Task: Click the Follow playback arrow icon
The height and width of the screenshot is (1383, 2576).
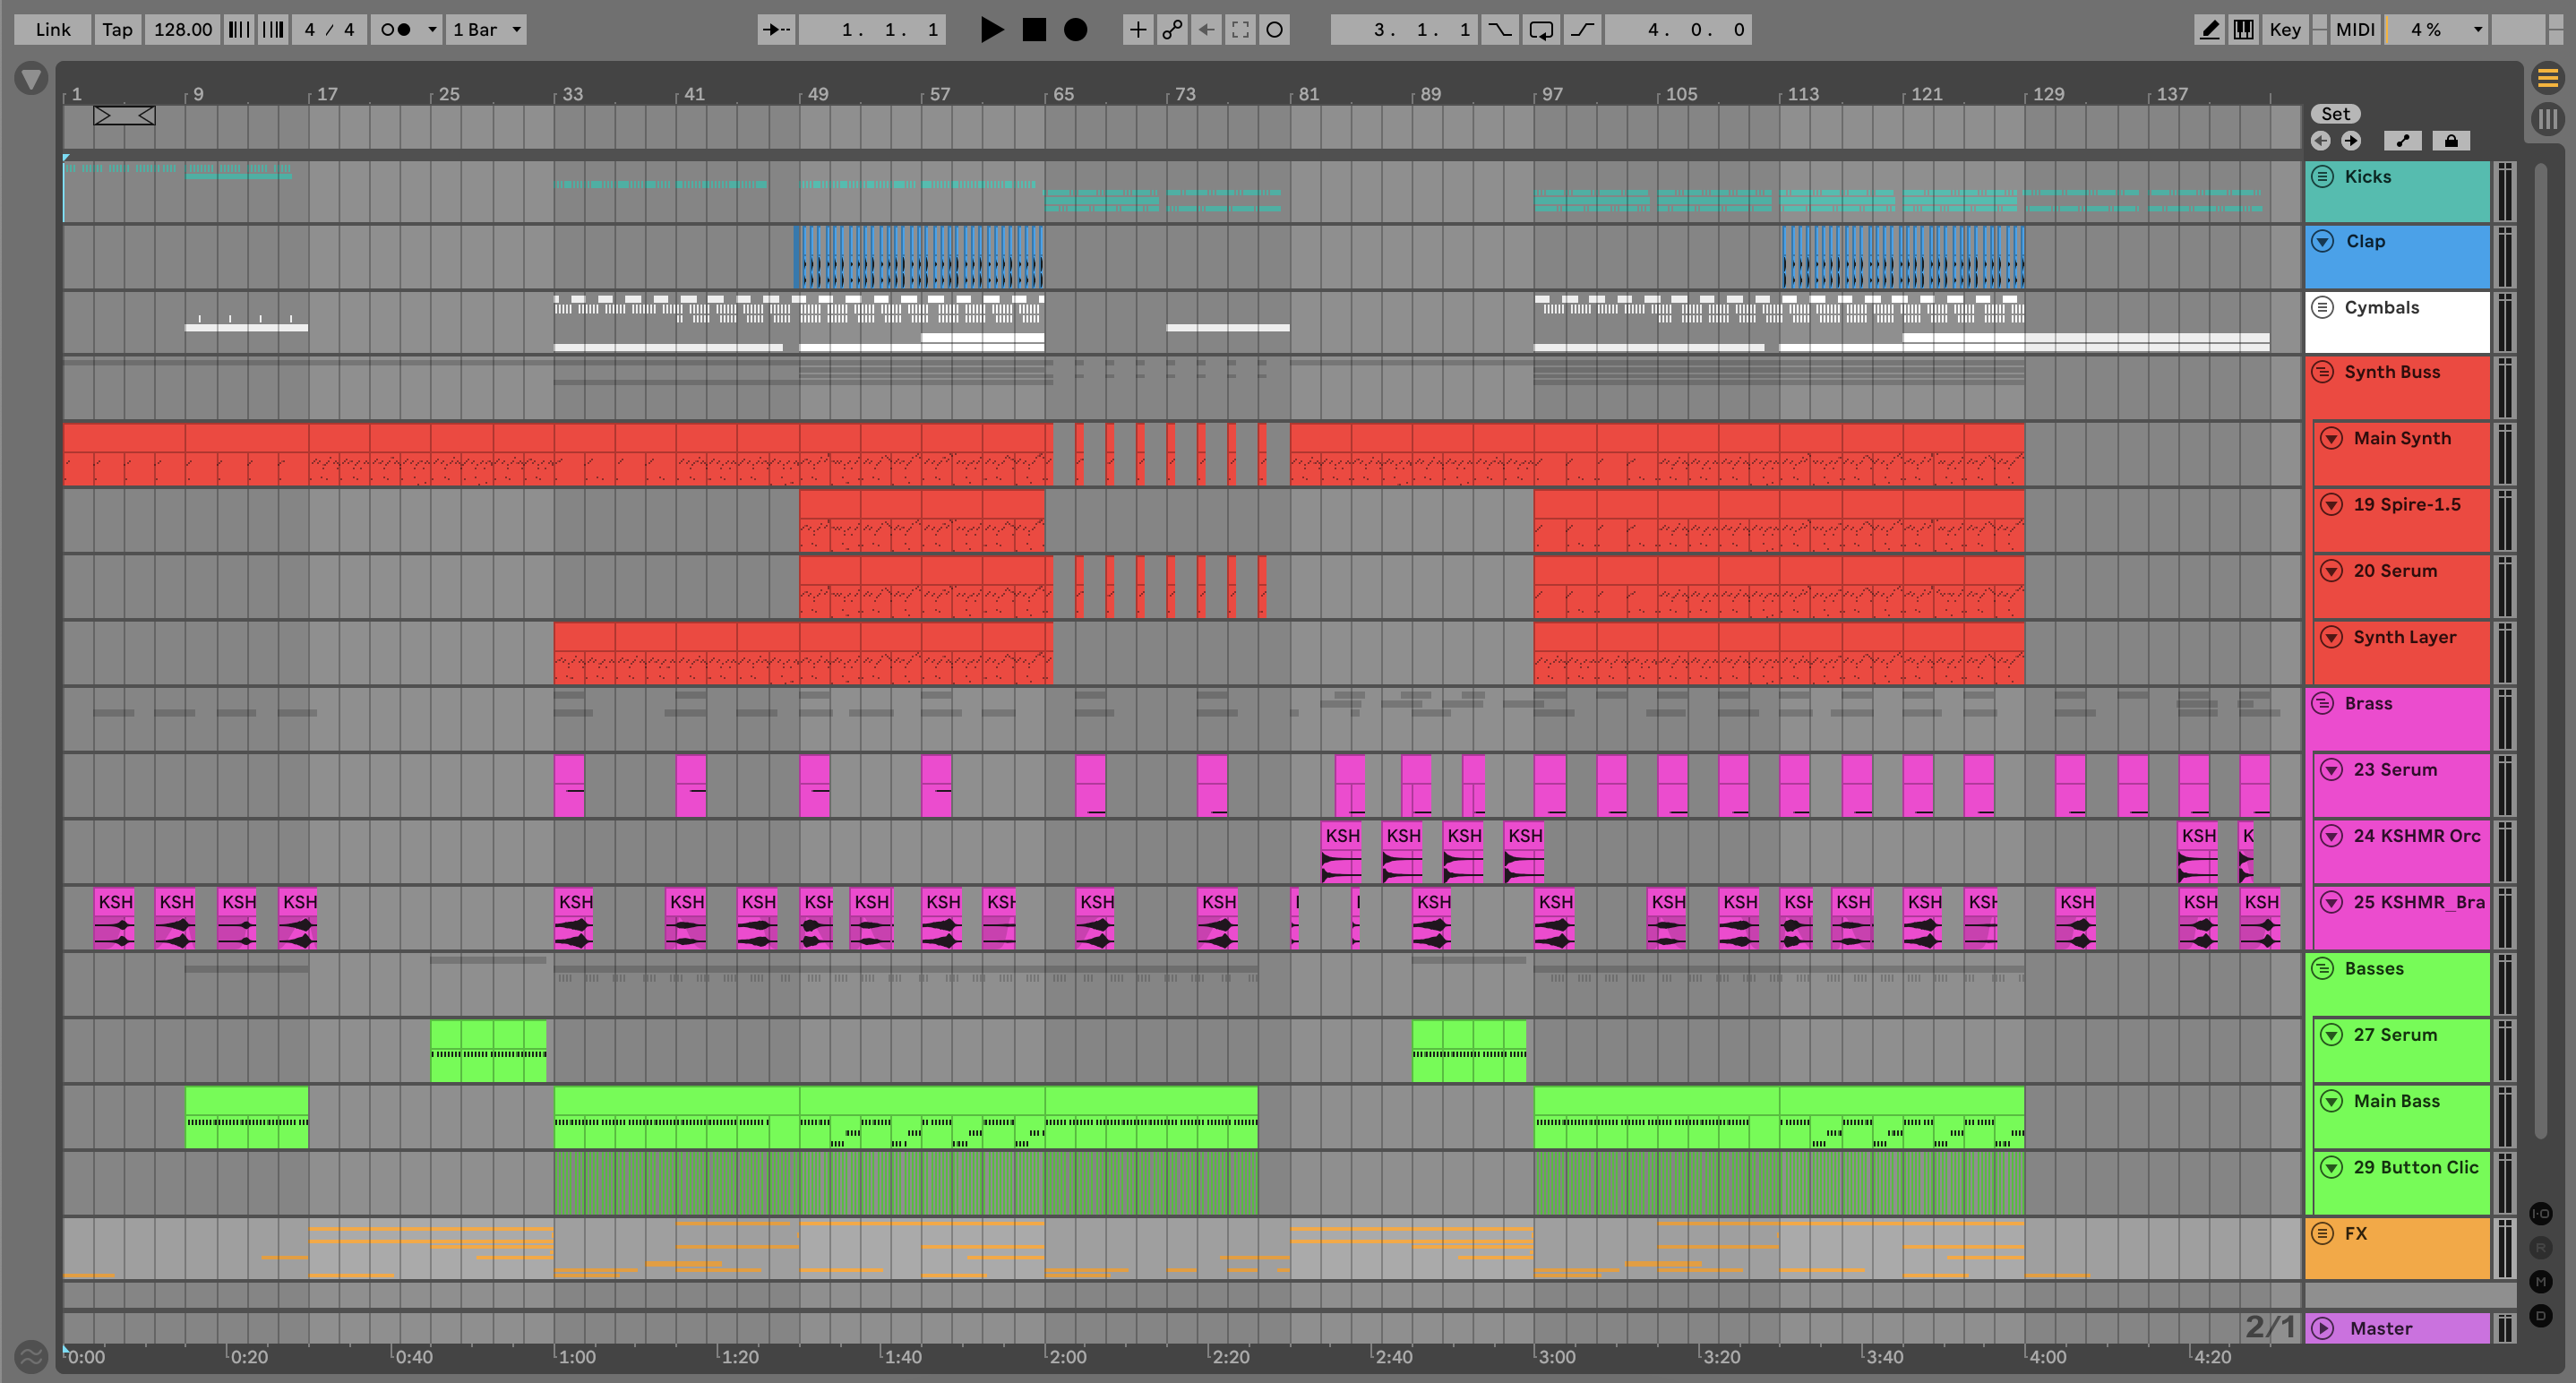Action: point(776,30)
